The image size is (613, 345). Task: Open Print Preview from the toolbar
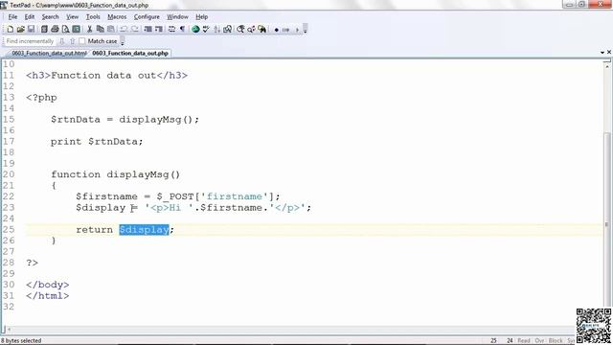(65, 30)
